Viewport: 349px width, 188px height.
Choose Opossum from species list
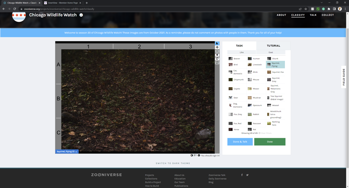[256, 105]
